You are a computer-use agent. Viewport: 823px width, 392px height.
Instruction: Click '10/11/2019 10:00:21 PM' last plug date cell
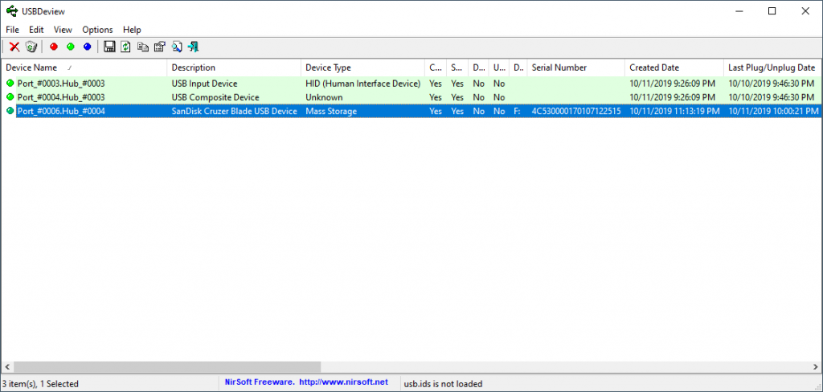[773, 111]
